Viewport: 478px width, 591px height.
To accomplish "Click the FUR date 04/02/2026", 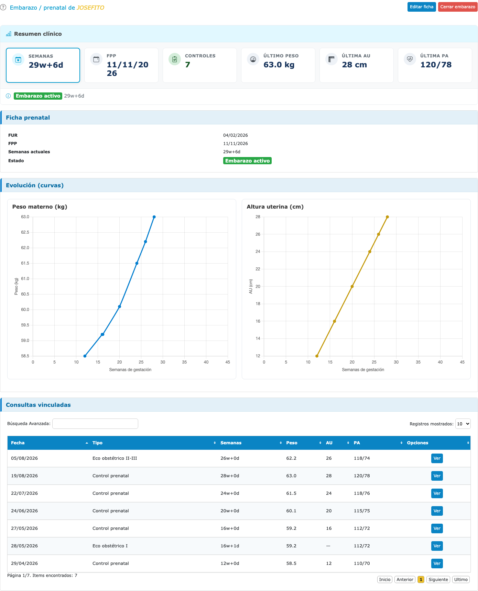I will [236, 135].
